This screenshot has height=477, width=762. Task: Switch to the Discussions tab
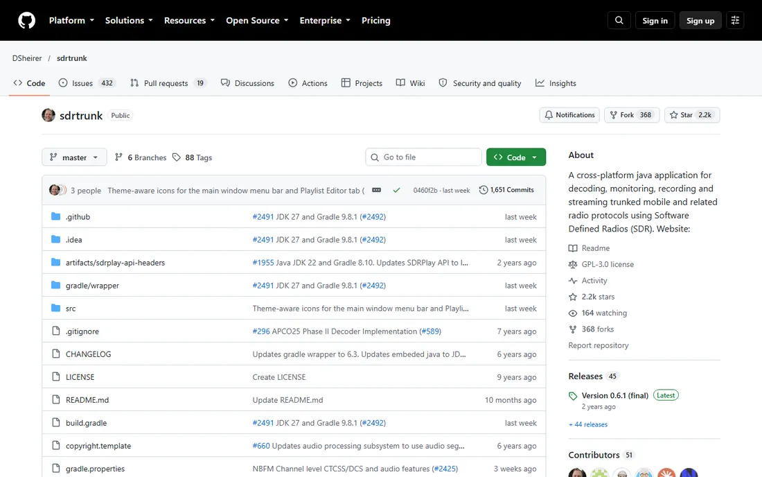click(247, 83)
